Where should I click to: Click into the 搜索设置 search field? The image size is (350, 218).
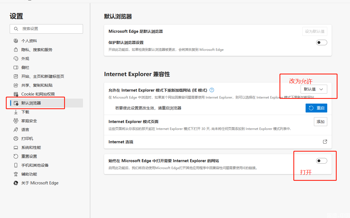[x=46, y=29]
